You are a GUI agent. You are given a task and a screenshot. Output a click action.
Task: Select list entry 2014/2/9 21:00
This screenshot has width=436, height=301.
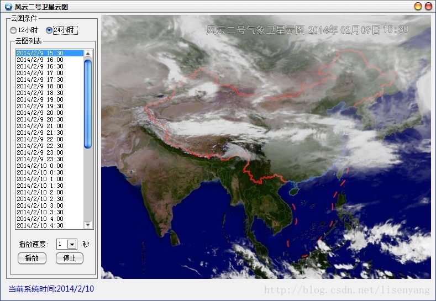[50, 126]
